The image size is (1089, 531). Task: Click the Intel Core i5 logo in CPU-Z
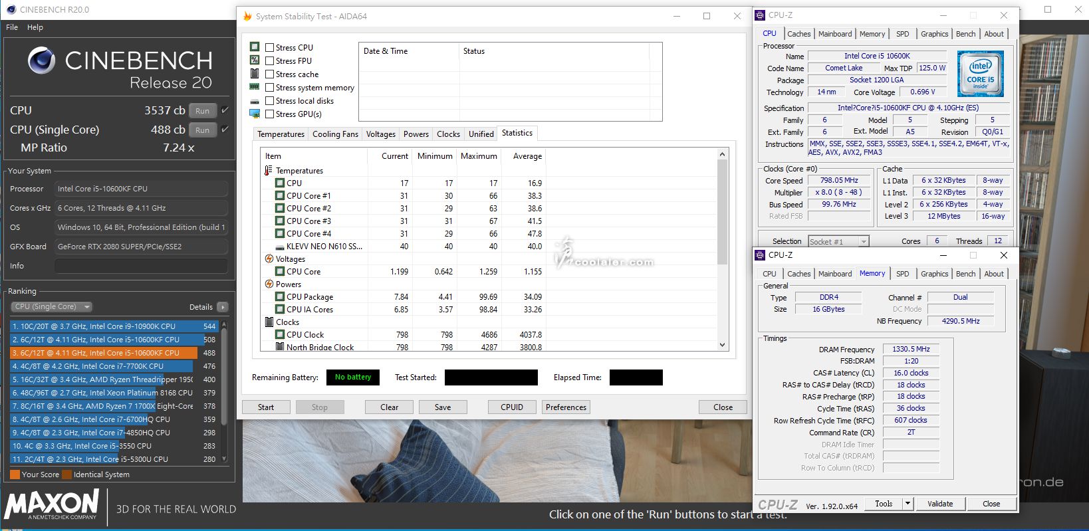point(981,74)
